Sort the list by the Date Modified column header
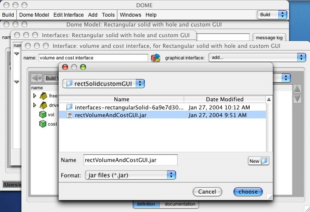 point(225,99)
